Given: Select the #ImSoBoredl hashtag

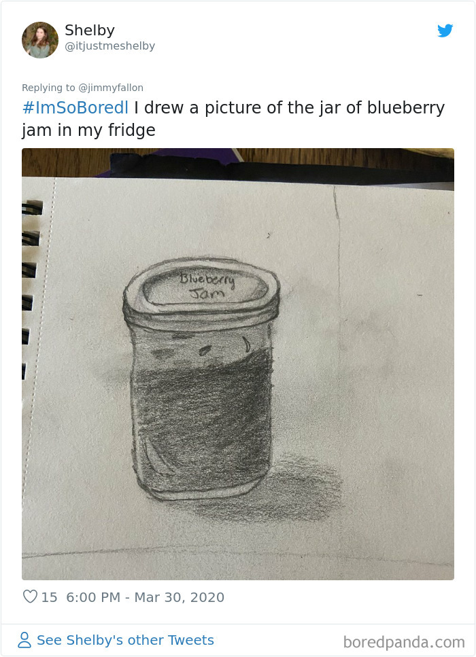Looking at the screenshot, I should click(75, 107).
